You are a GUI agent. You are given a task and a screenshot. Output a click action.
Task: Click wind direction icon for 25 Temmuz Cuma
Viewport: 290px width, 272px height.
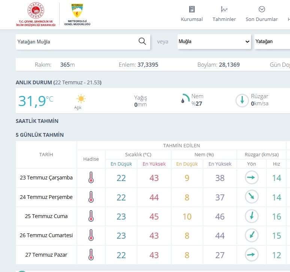coord(251,216)
